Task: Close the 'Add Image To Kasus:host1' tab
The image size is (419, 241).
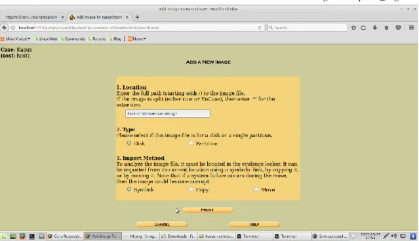Action: tap(127, 17)
